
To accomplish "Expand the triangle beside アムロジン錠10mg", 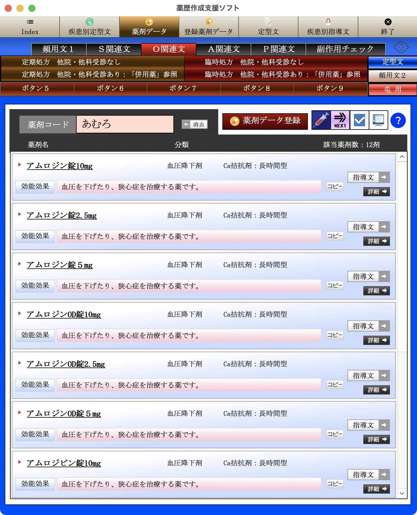I will (19, 165).
